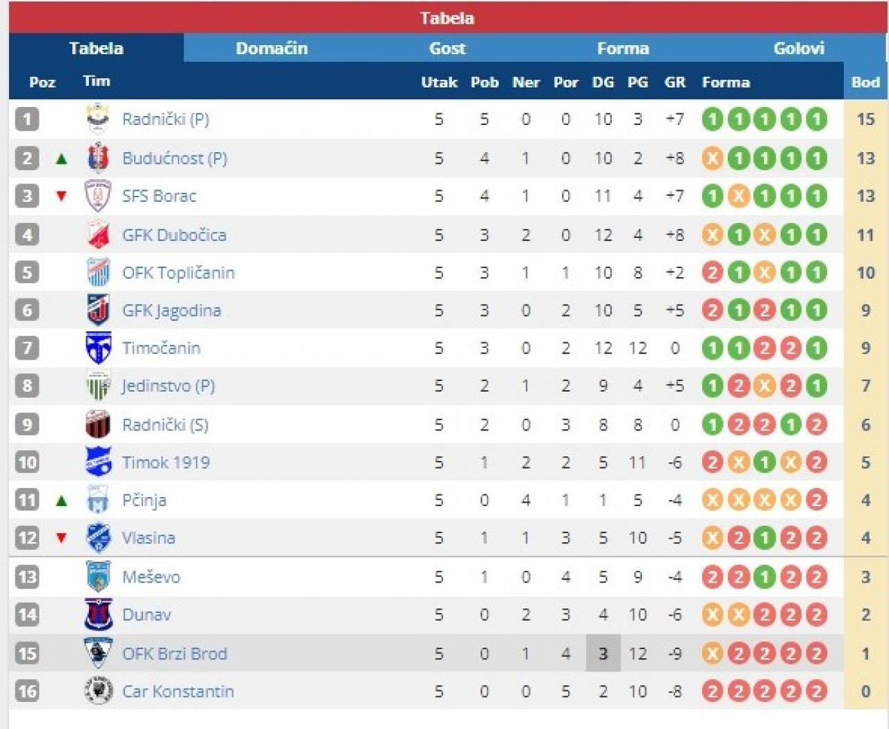Click the Radnički (P) club crest
This screenshot has height=729, width=889.
point(98,119)
